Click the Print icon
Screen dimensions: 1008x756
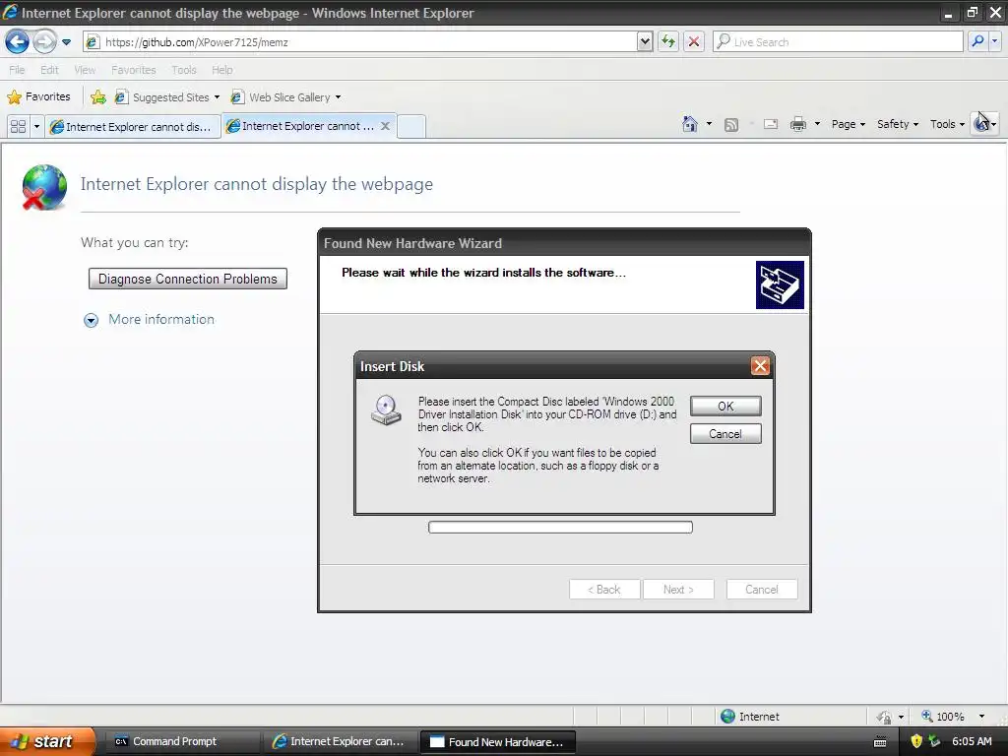[797, 124]
